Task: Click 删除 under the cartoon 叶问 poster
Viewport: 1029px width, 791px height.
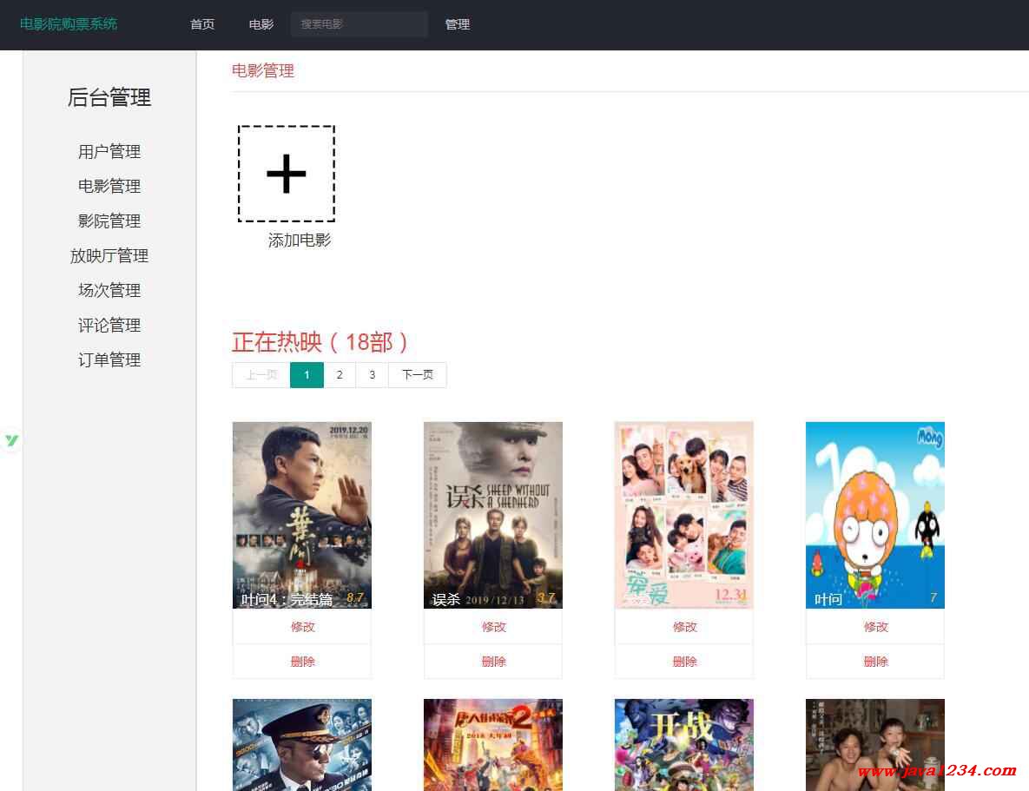Action: (874, 662)
